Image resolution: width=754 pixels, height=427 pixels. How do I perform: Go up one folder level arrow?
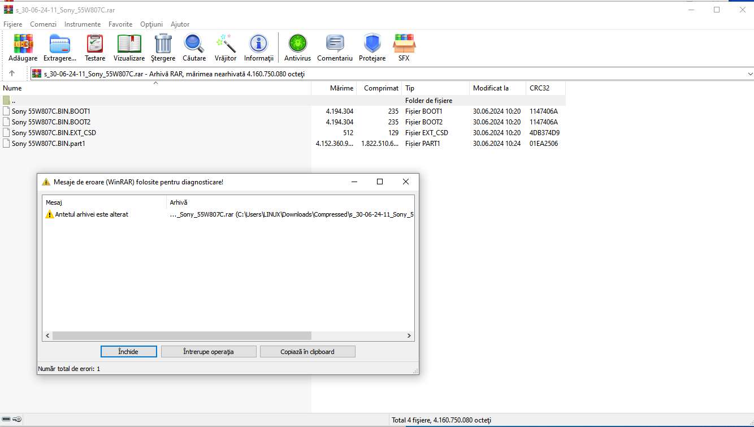point(12,74)
